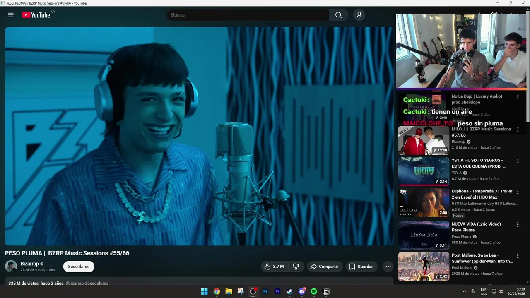The height and width of the screenshot is (298, 530).
Task: Go to YouTube home via the logo
Action: pos(36,15)
